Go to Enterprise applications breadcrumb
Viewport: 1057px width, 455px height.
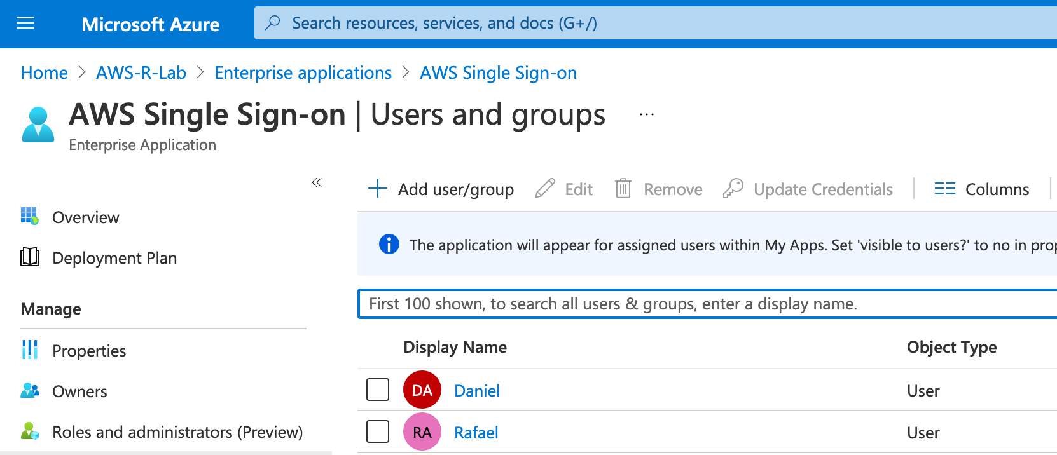pos(303,72)
